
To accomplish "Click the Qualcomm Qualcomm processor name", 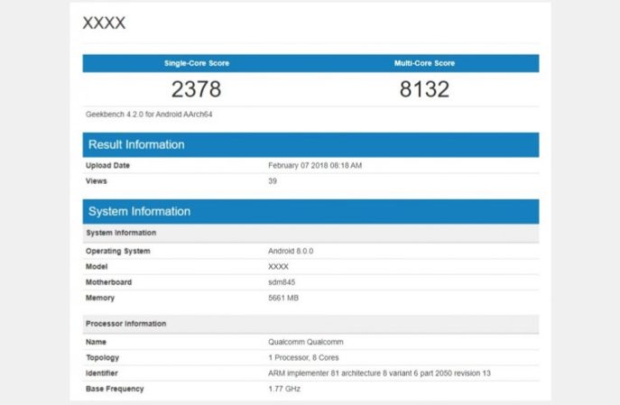I will (x=306, y=342).
